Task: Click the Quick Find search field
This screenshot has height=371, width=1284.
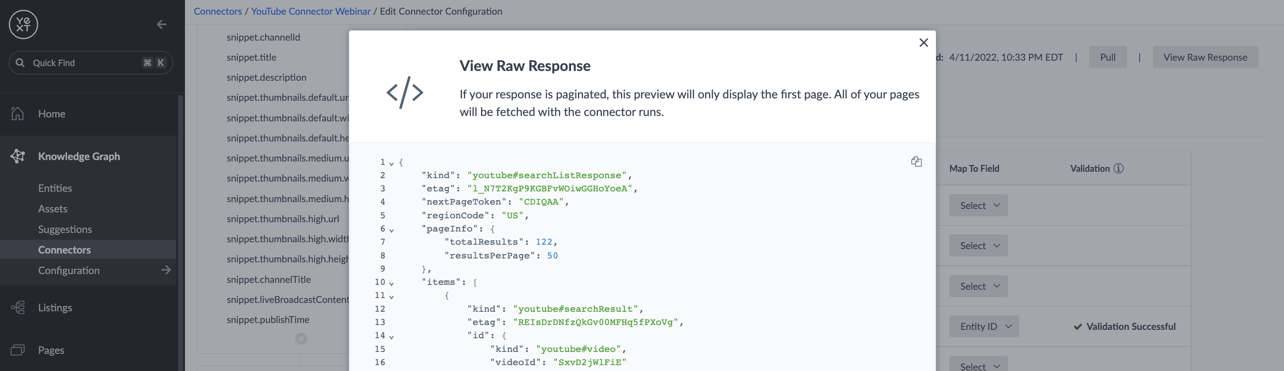Action: (91, 63)
